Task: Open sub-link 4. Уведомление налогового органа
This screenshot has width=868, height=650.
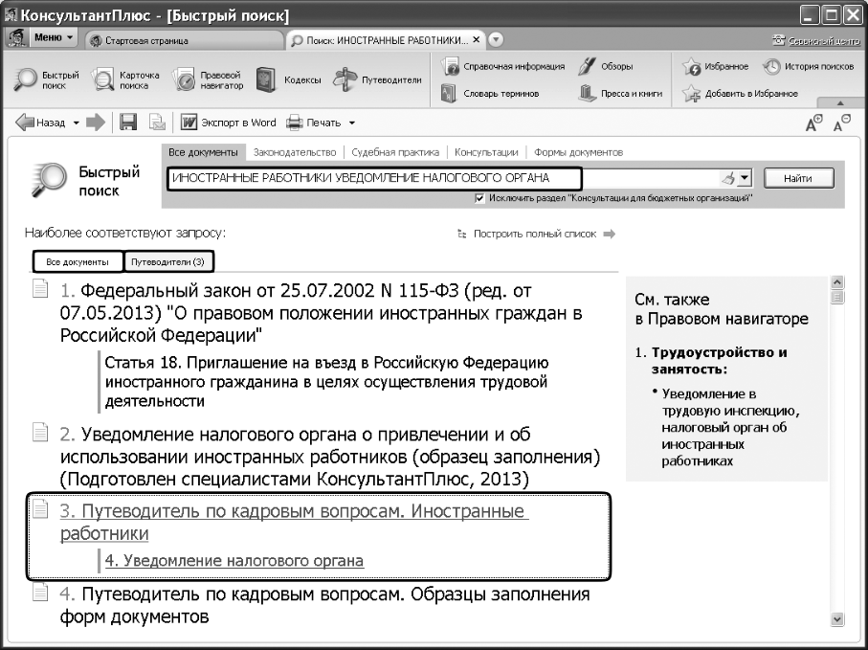Action: [234, 560]
